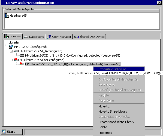Open the Copy Manager tab
Screen dimensions: 163x136
59,37
